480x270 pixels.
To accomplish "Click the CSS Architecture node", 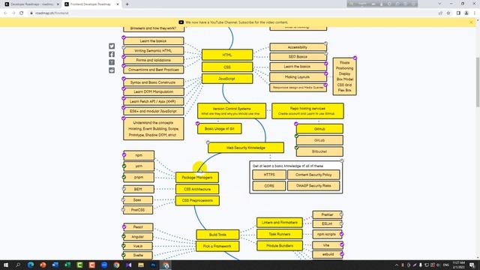I will tap(197, 189).
